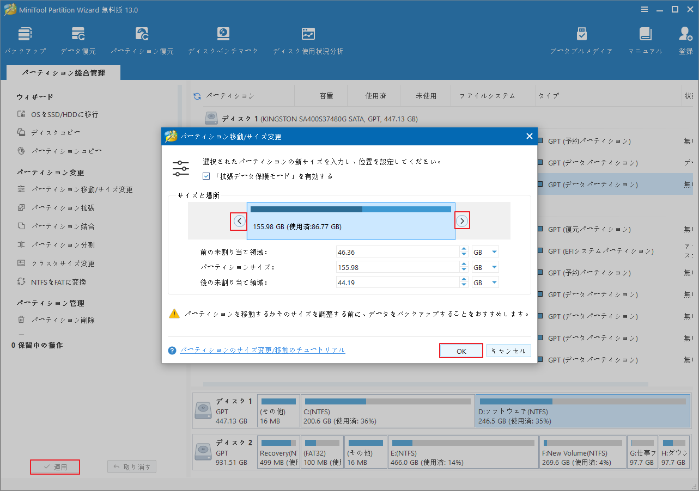Image resolution: width=699 pixels, height=491 pixels.
Task: Open the hamburger menu top right
Action: click(x=645, y=9)
